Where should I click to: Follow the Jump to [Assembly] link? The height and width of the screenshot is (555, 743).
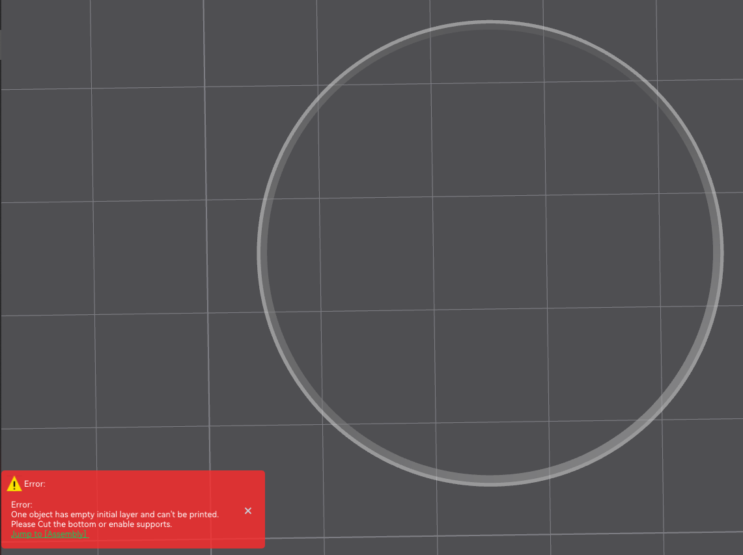pos(49,534)
